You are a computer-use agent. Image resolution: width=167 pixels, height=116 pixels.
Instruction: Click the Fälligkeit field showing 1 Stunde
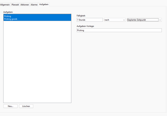coord(89,20)
